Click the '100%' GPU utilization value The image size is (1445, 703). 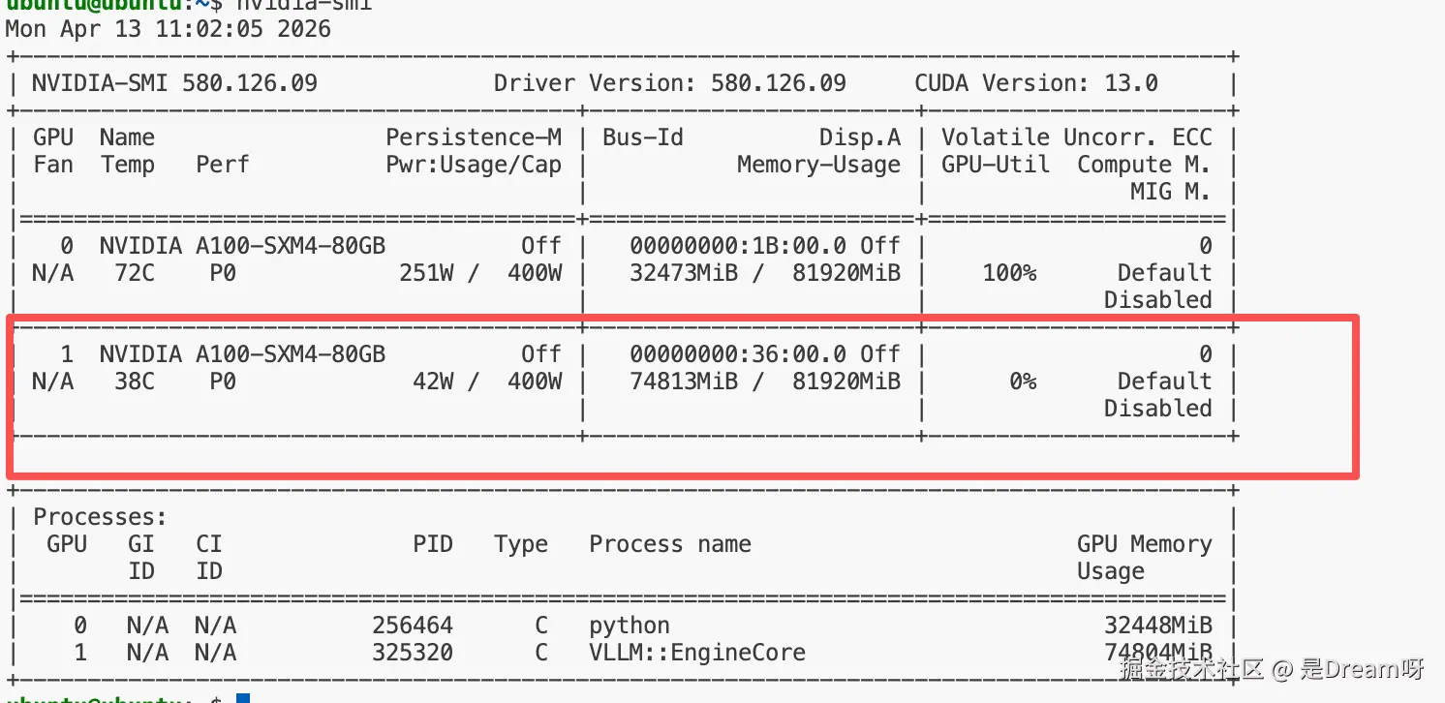(x=1009, y=273)
